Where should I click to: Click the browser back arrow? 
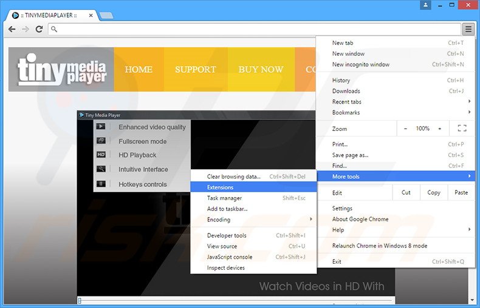coord(12,29)
